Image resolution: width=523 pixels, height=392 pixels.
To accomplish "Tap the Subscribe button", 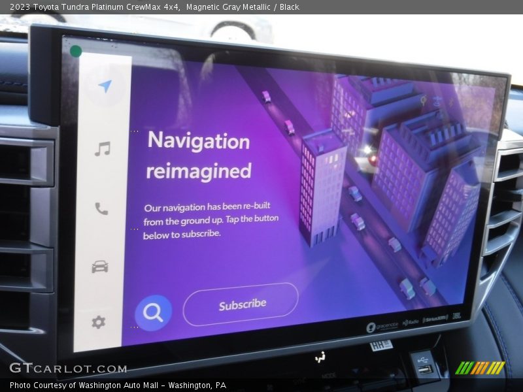I will pyautogui.click(x=241, y=304).
